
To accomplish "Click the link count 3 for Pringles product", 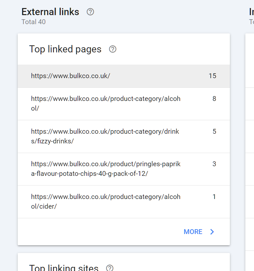I will tap(214, 164).
